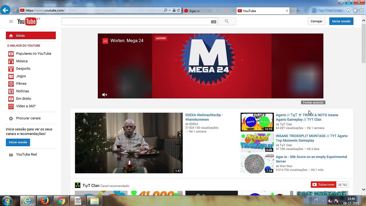This screenshot has width=366, height=206.
Task: Switch to the Agar.io tab
Action: click(209, 11)
